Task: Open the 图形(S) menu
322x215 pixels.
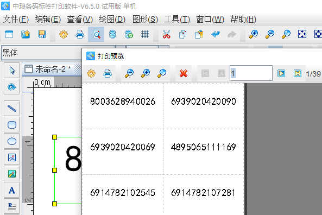Action: pos(145,20)
